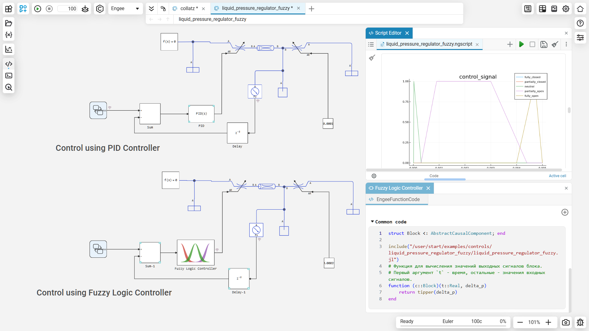
Task: Click the Active cell link
Action: coord(557,176)
